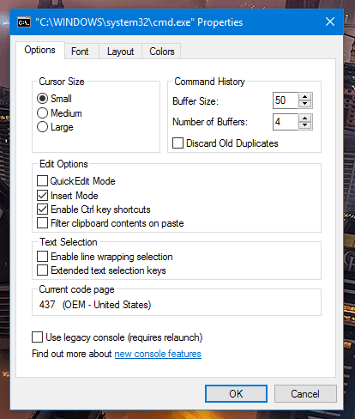The height and width of the screenshot is (419, 355).
Task: Select Medium cursor size
Action: [42, 113]
